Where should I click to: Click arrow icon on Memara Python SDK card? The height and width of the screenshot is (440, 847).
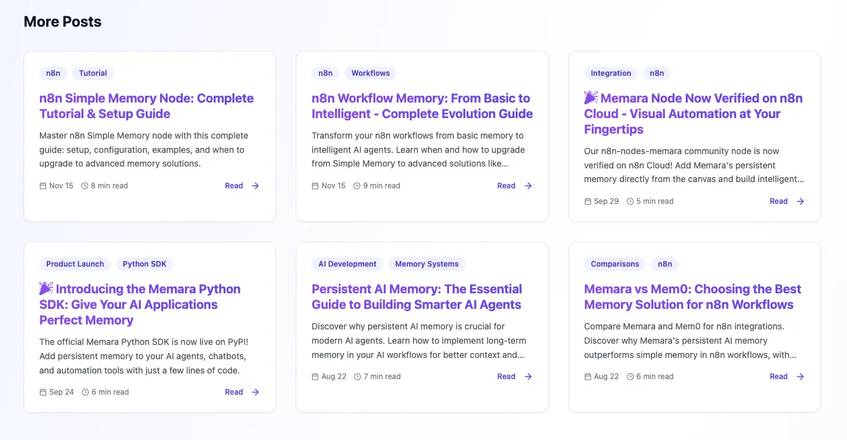click(x=255, y=392)
